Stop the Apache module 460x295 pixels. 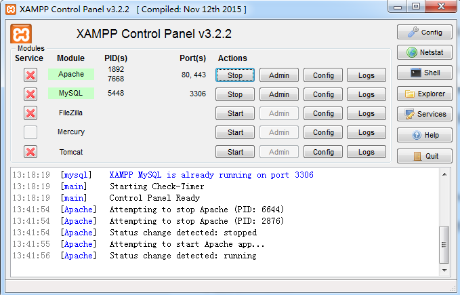pos(235,75)
